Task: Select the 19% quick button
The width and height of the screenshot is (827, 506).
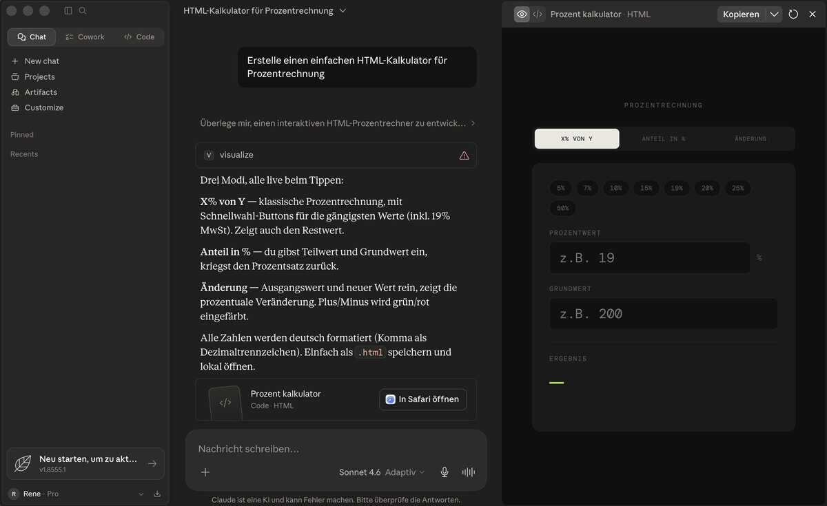Action: pyautogui.click(x=677, y=188)
